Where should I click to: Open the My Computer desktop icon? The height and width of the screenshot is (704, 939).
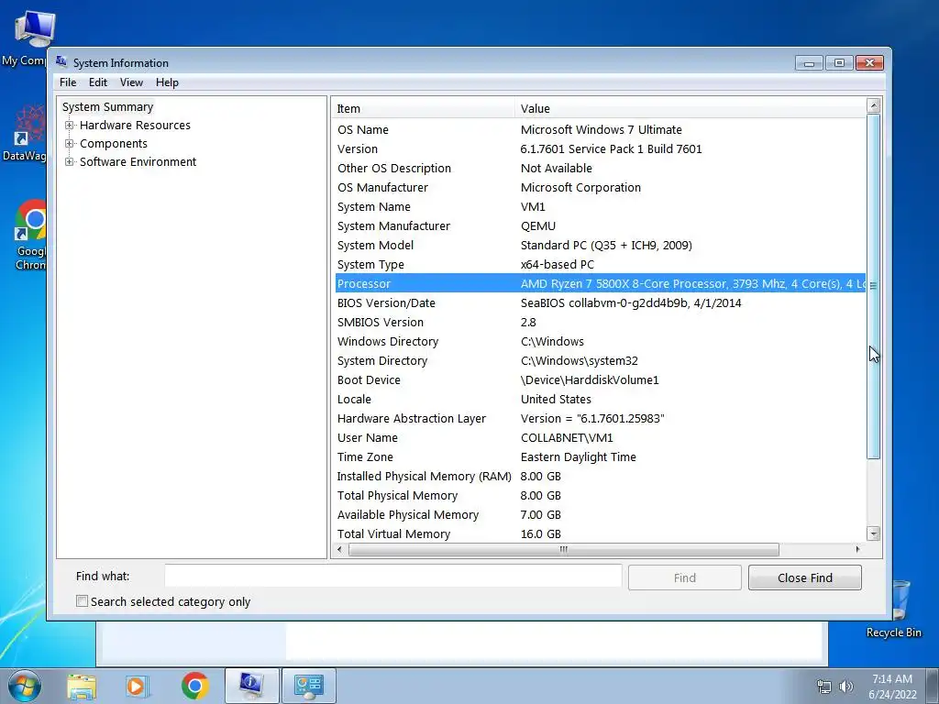click(27, 37)
